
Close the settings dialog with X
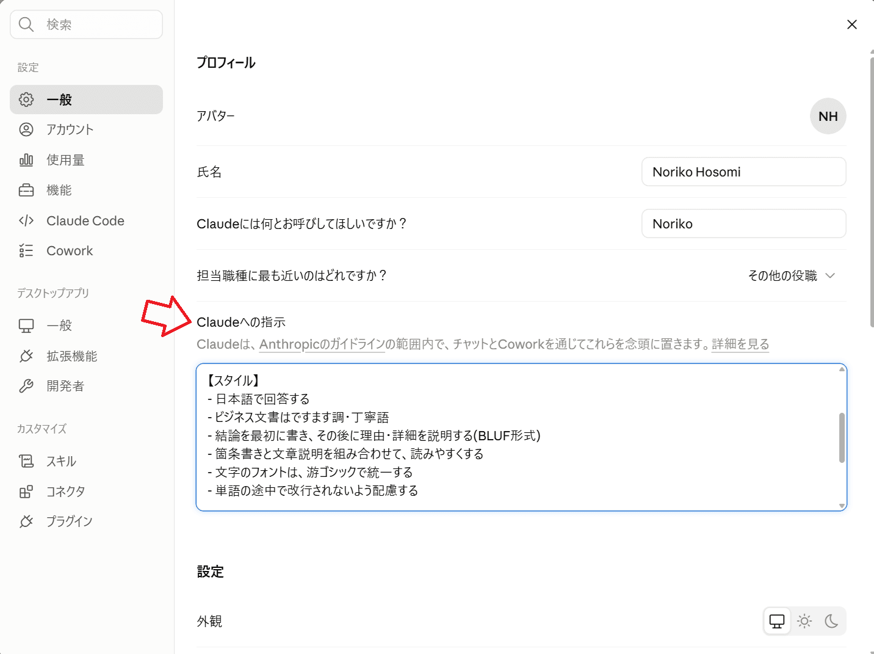coord(852,24)
